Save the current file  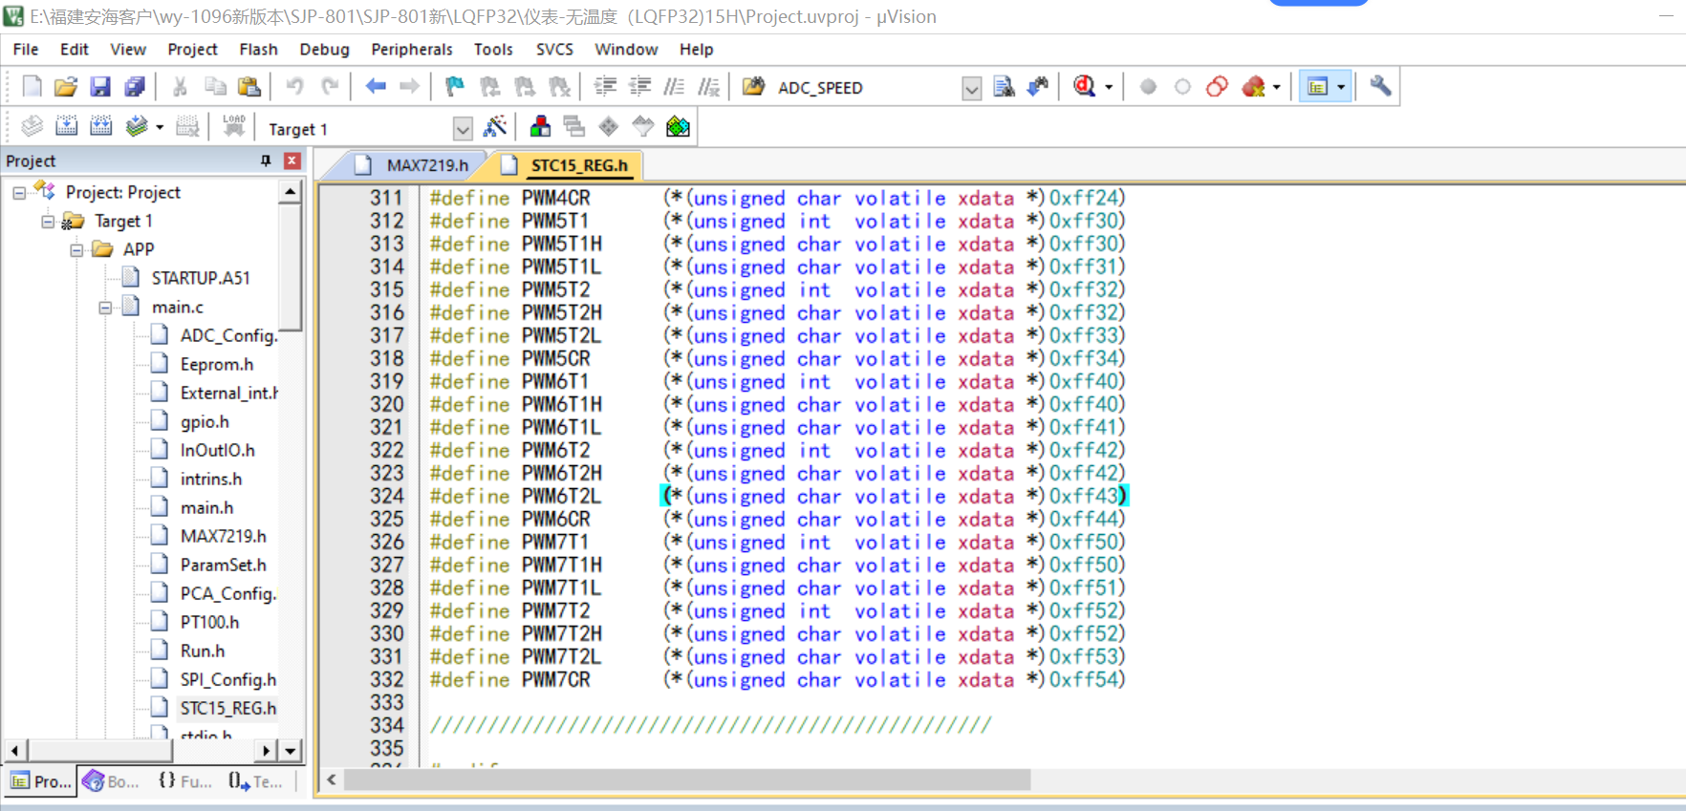point(100,87)
